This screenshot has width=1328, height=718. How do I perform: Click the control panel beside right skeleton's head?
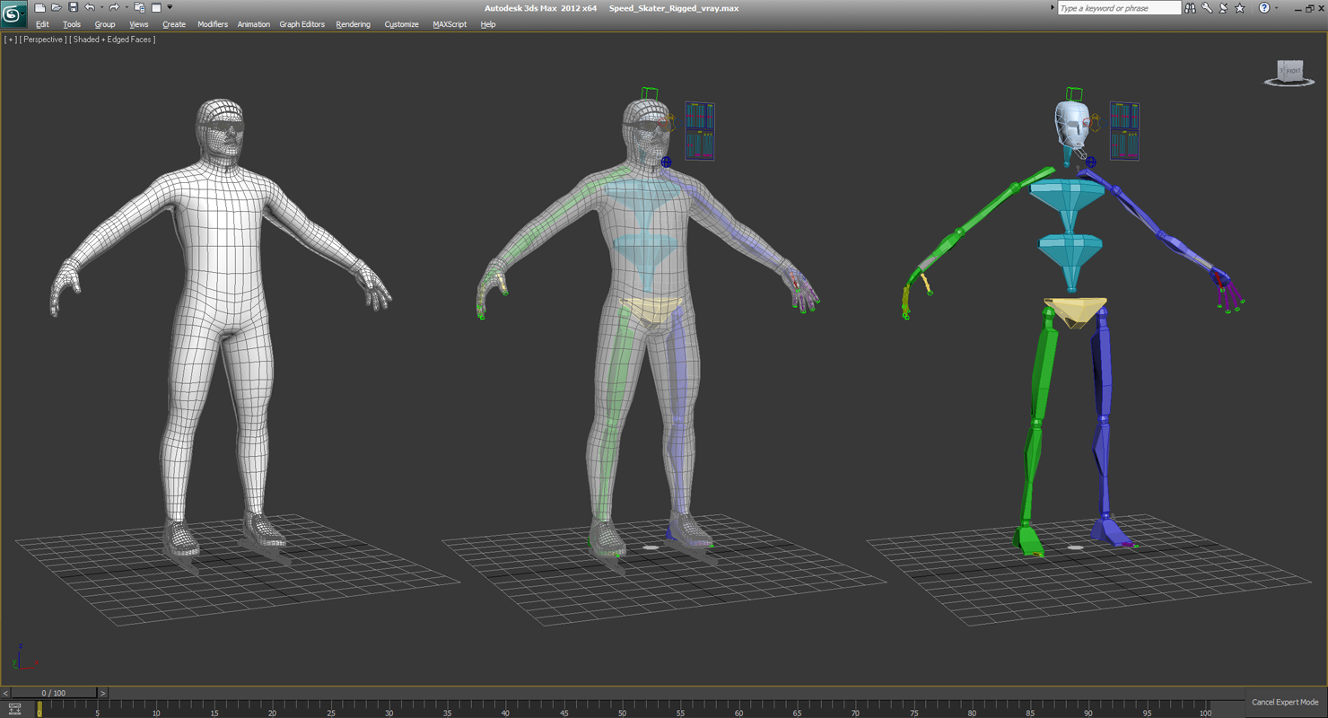point(1124,131)
